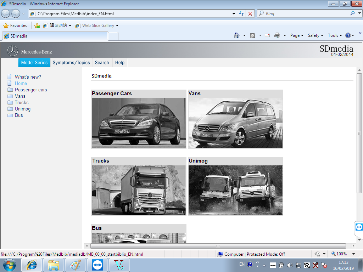Click the horizontal scrollbar at page bottom
Viewport: 363px width, 272px height.
[x=218, y=246]
